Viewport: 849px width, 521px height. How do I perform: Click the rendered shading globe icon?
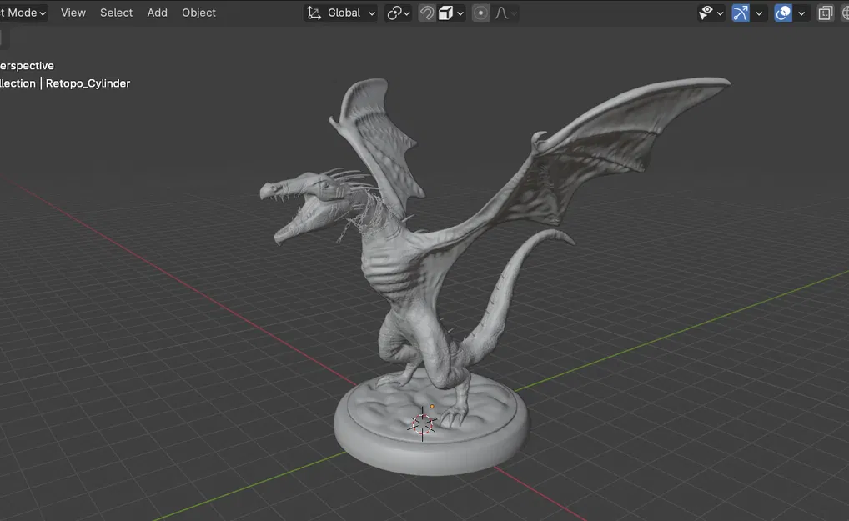tap(845, 12)
